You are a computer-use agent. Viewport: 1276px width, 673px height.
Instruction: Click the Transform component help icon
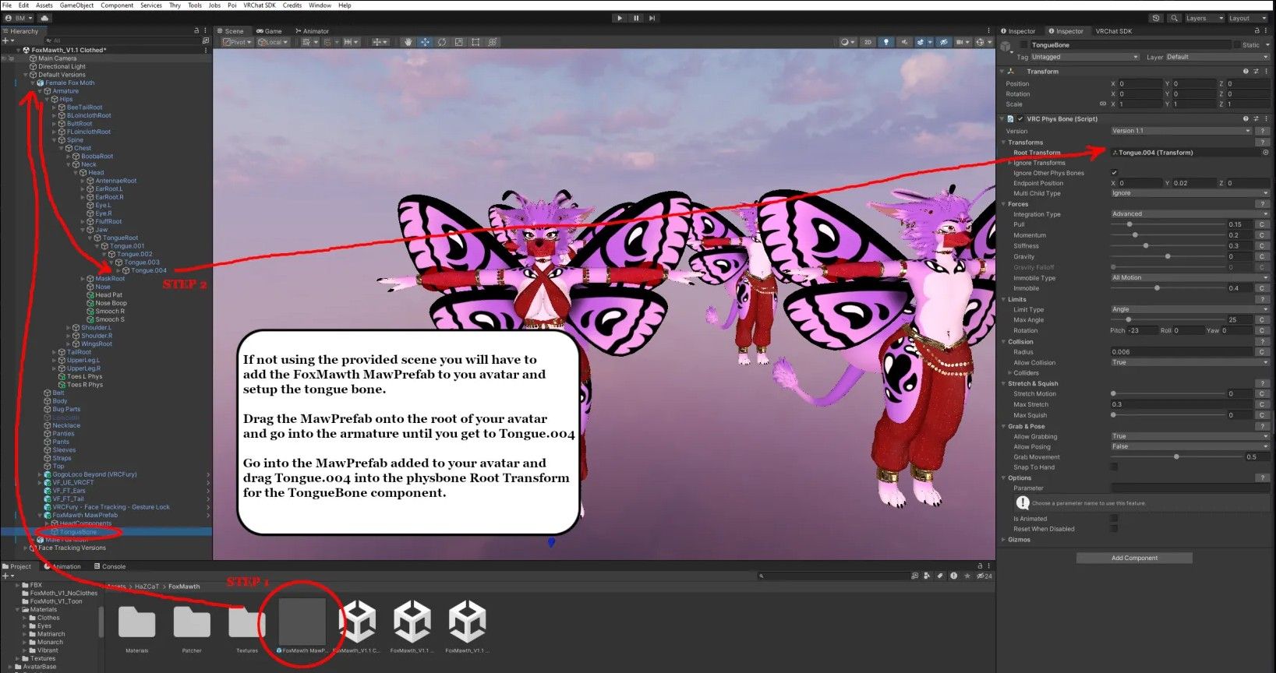(x=1246, y=72)
